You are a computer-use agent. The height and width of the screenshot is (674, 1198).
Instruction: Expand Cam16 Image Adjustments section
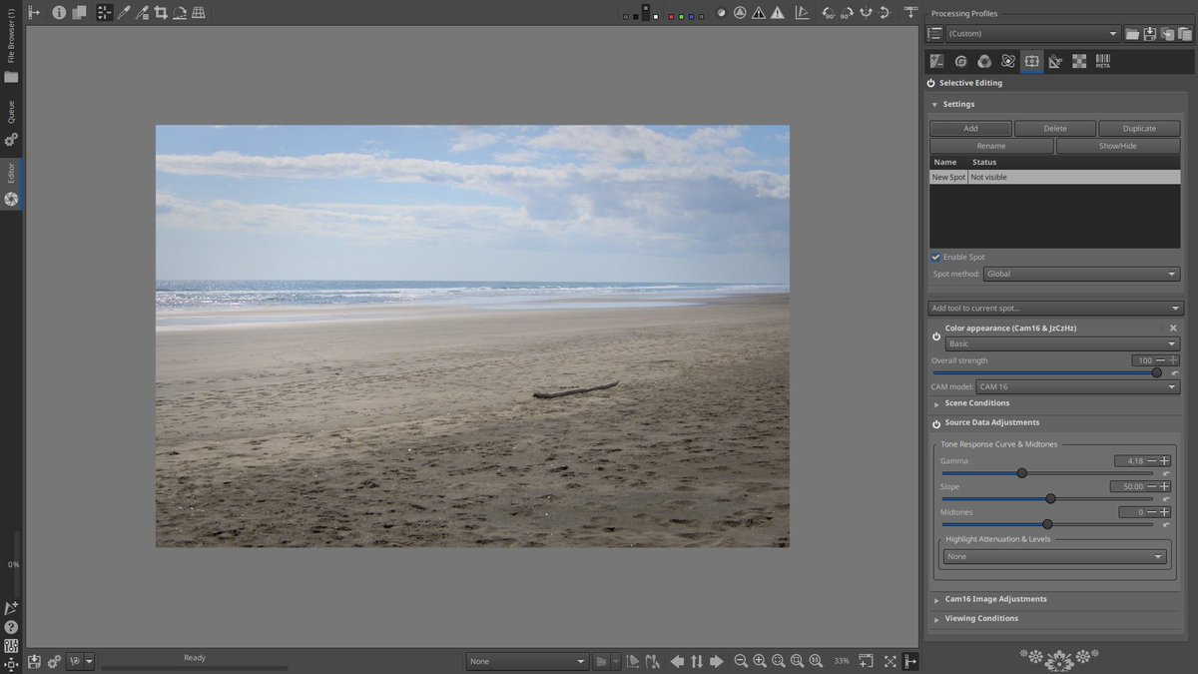point(995,599)
